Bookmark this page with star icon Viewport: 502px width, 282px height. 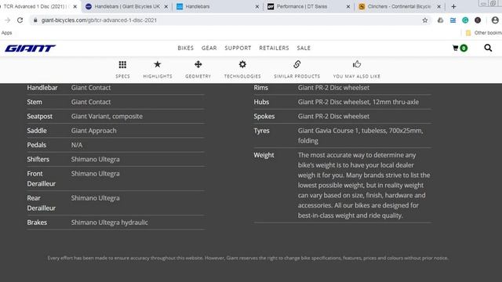(425, 20)
